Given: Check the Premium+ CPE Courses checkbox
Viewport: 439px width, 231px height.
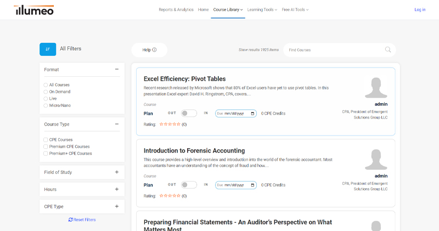Looking at the screenshot, I should [x=46, y=154].
